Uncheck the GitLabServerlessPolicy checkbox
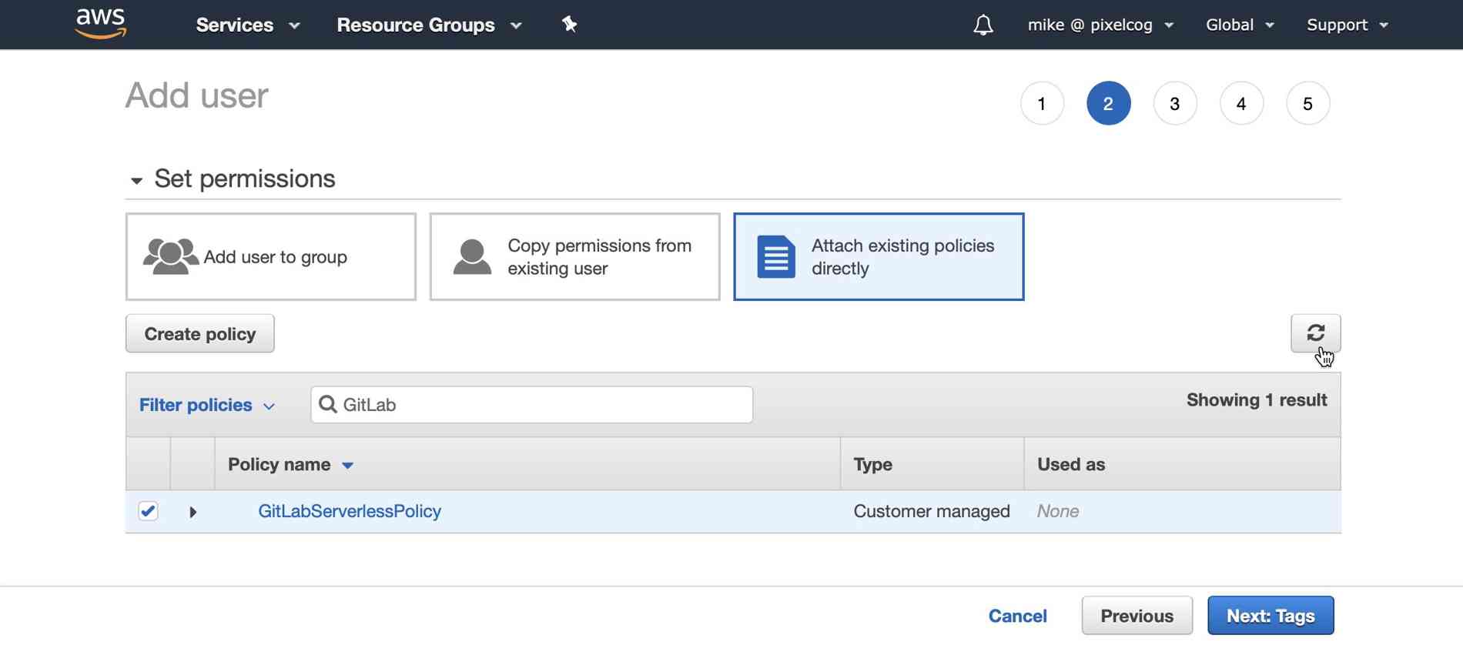Image resolution: width=1463 pixels, height=645 pixels. [x=148, y=511]
